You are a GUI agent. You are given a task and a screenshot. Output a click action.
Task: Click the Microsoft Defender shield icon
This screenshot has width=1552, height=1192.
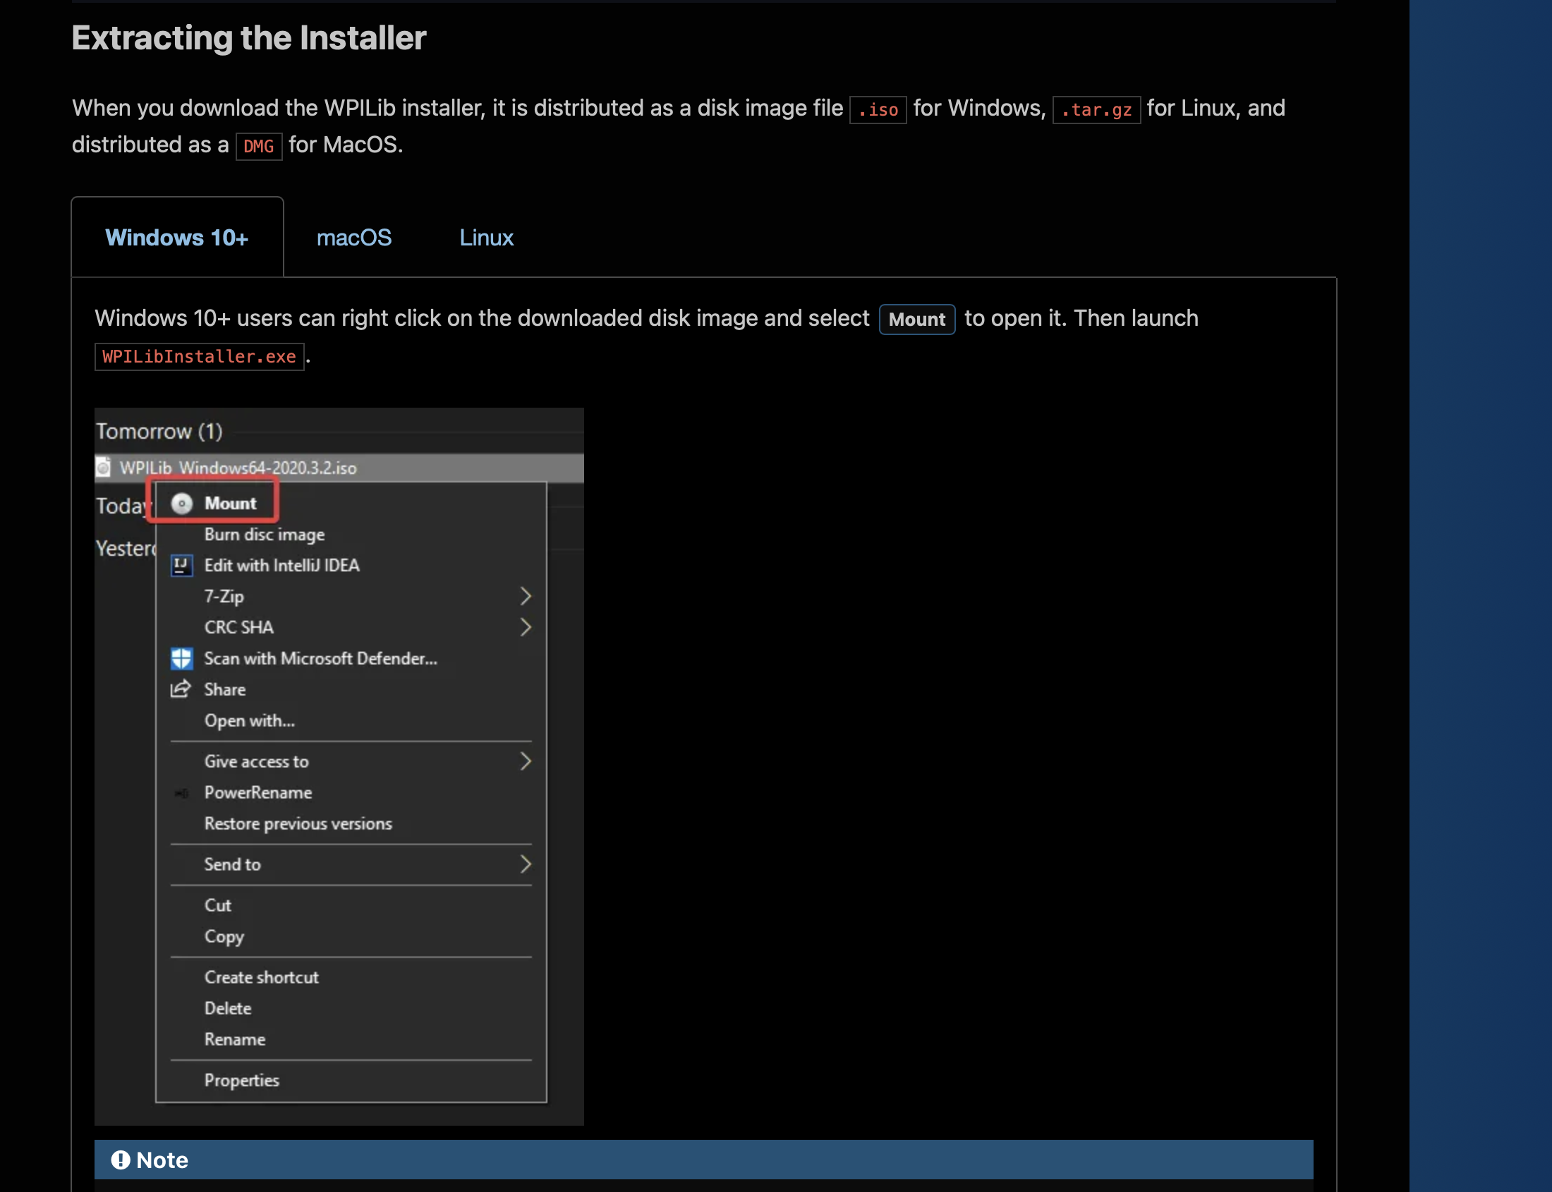point(182,659)
